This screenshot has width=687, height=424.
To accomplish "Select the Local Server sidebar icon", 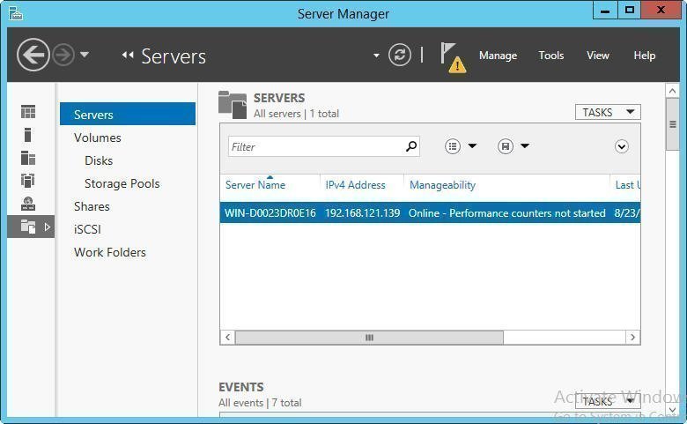I will (x=28, y=135).
